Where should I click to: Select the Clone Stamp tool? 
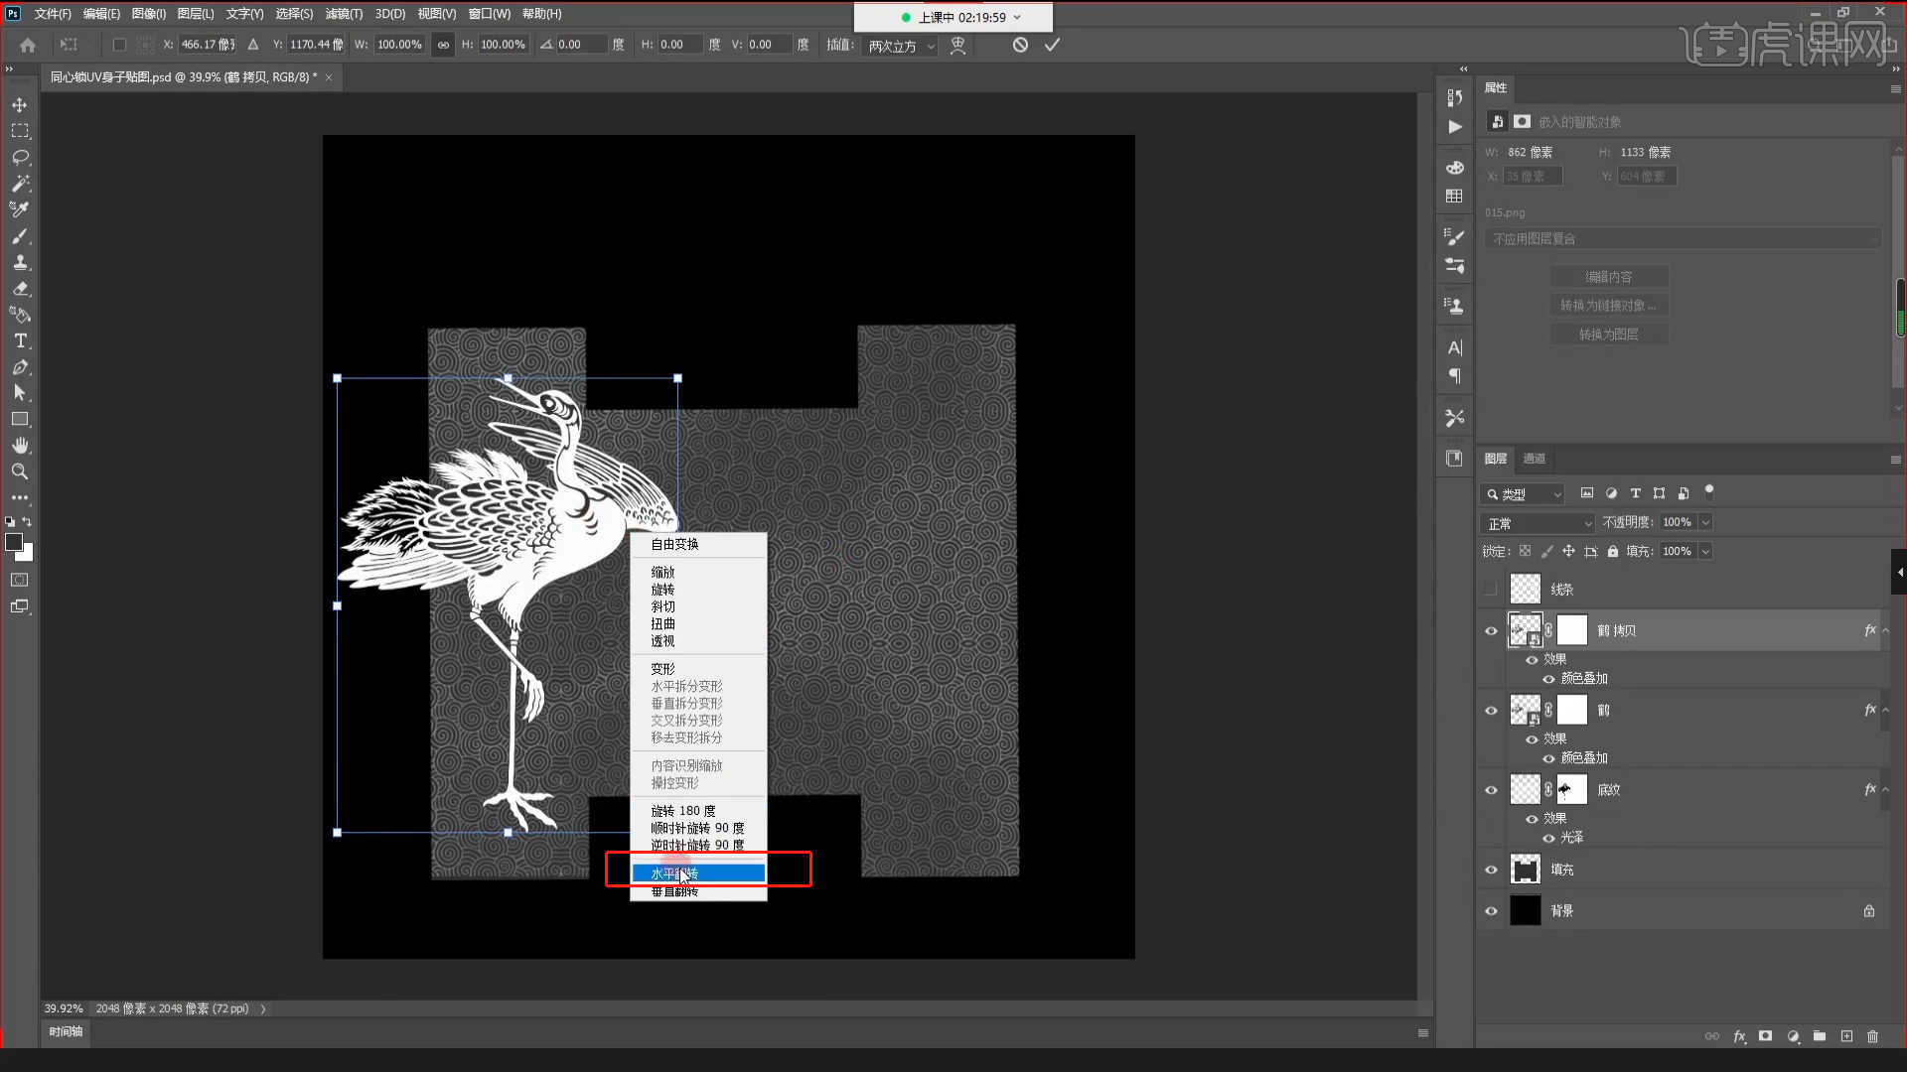pyautogui.click(x=20, y=262)
